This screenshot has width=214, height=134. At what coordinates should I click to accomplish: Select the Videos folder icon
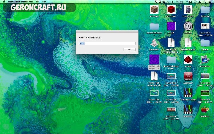pyautogui.click(x=205, y=43)
